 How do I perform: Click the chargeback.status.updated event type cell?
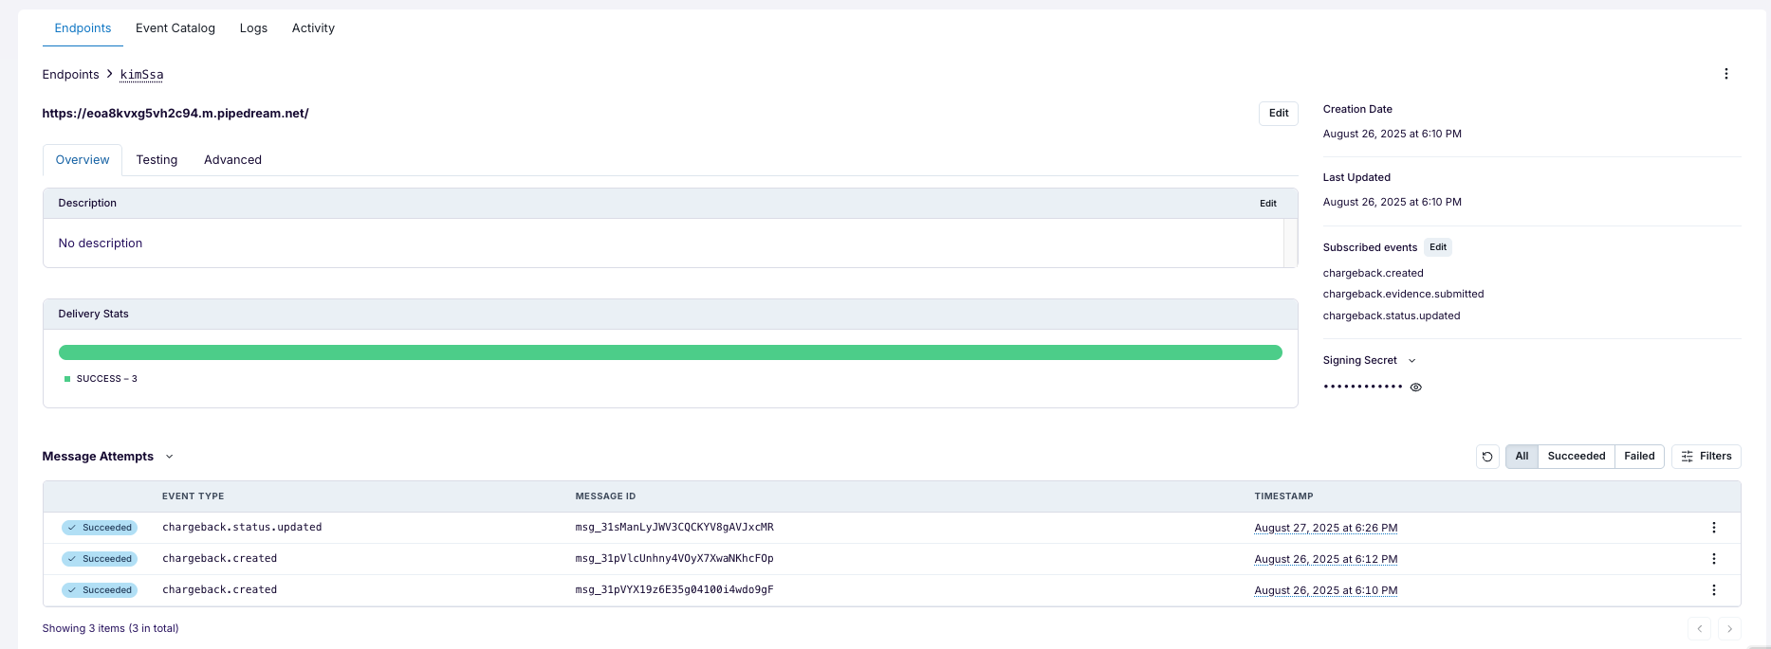coord(242,528)
